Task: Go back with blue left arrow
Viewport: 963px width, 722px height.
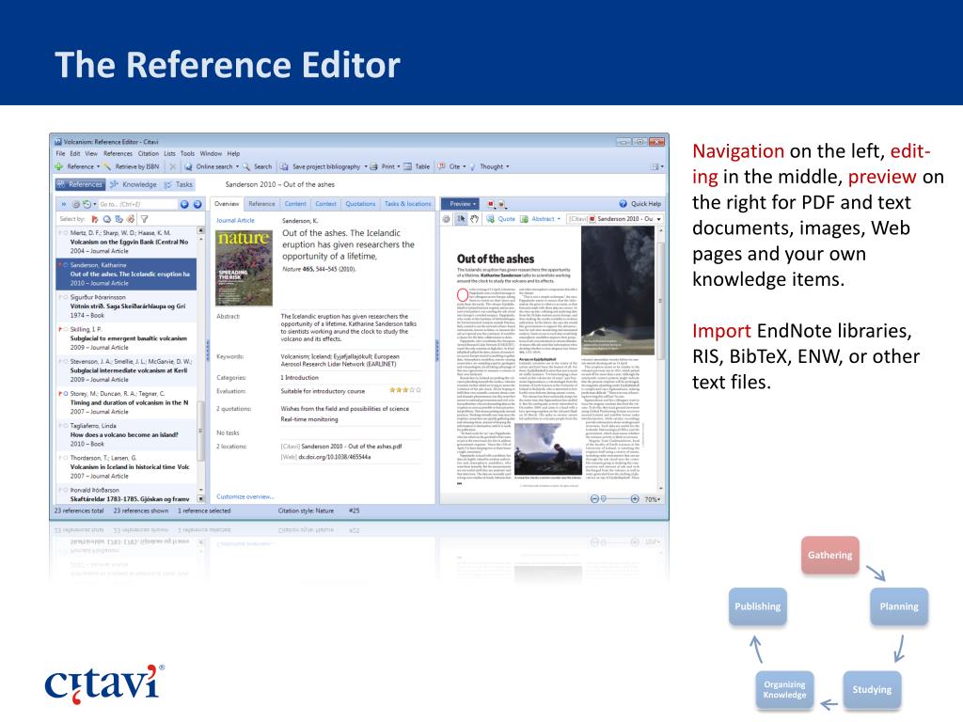Action: click(x=184, y=204)
